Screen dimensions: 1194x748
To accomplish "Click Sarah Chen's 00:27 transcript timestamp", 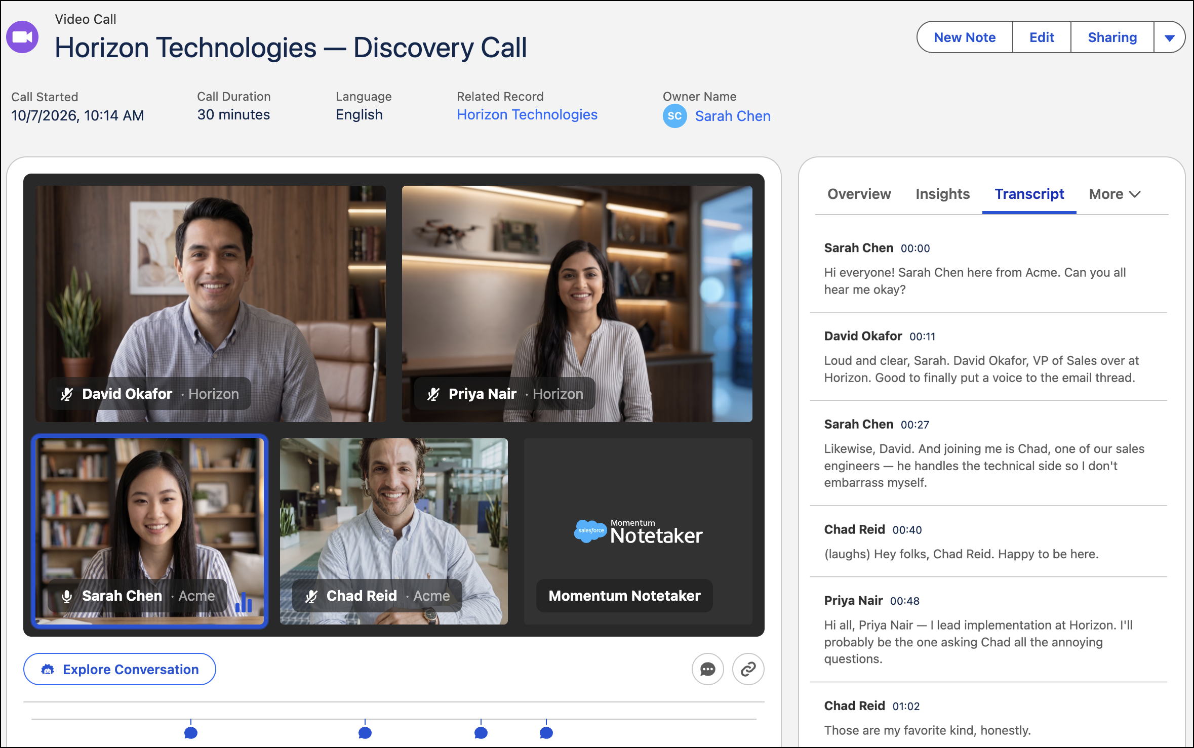I will click(x=914, y=425).
